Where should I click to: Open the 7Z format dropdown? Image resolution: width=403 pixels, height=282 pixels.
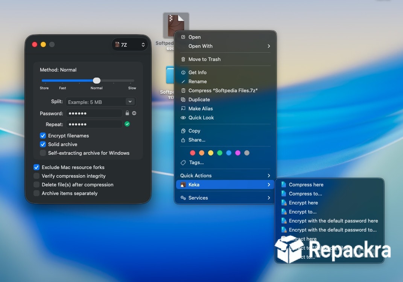point(130,45)
